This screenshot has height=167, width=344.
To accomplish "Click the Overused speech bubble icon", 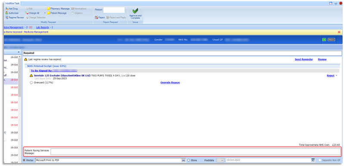I will (31, 83).
